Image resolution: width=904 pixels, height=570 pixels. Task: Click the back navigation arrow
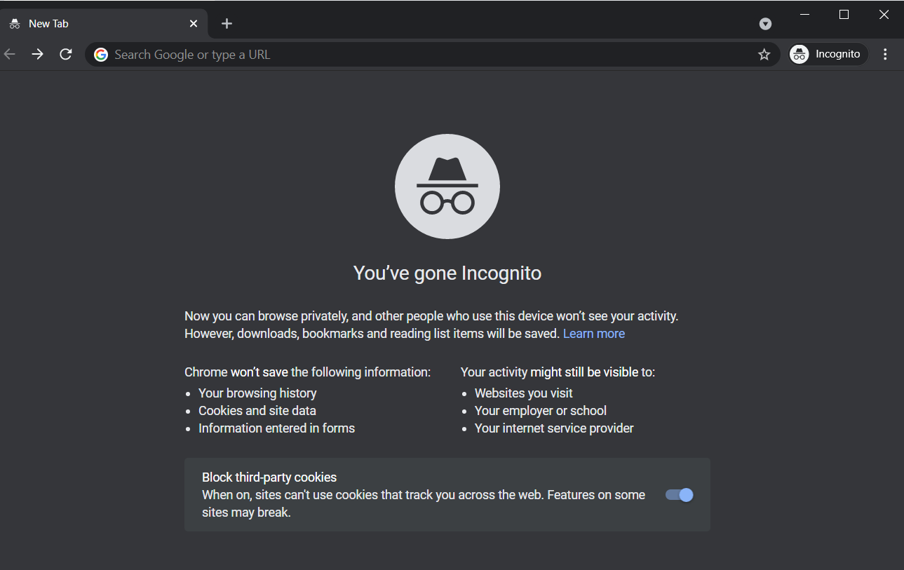click(10, 54)
